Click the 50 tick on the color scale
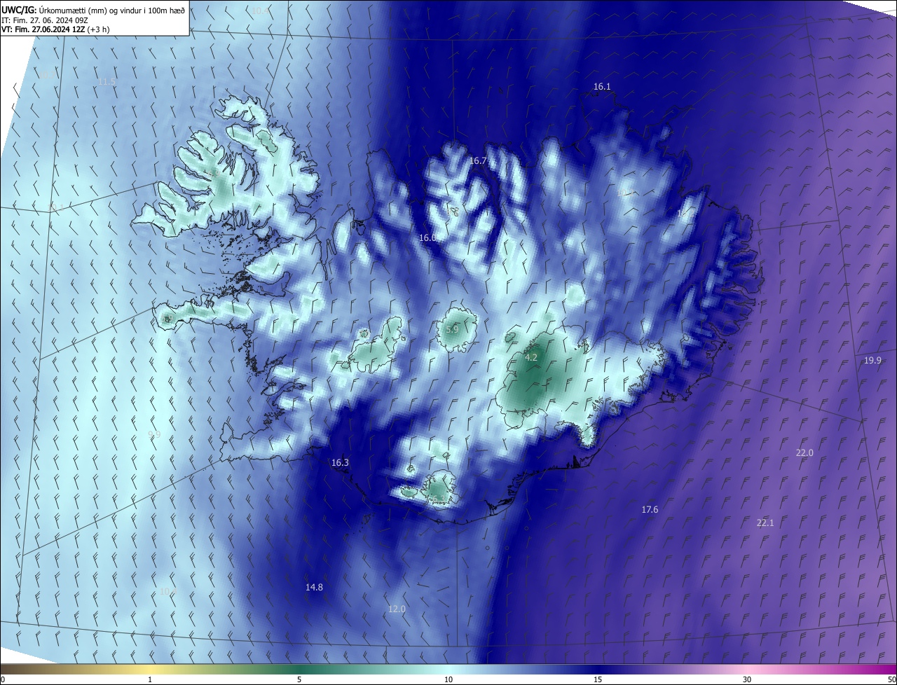The image size is (897, 685). coord(891,679)
